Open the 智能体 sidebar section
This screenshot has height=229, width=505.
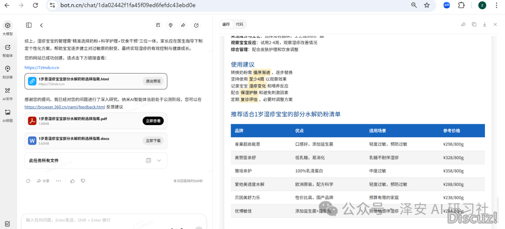point(8,50)
